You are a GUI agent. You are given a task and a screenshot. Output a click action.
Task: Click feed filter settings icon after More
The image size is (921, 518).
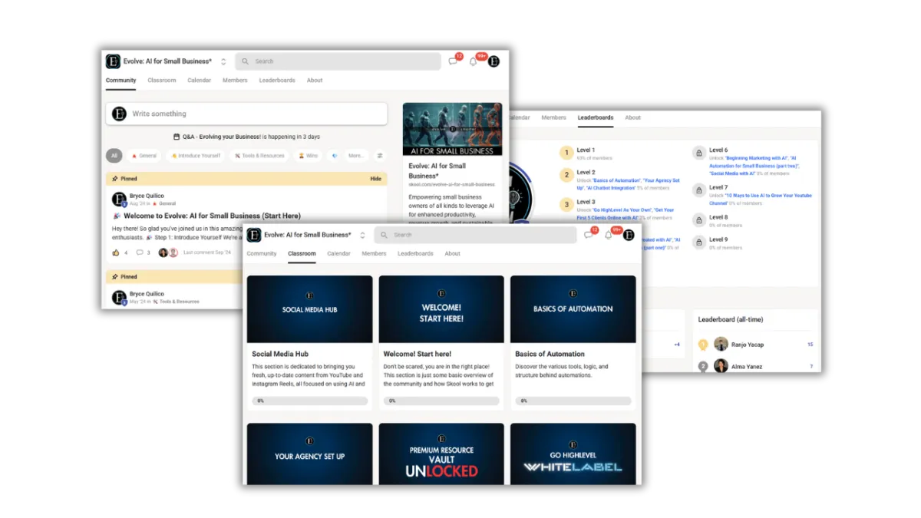coord(379,156)
